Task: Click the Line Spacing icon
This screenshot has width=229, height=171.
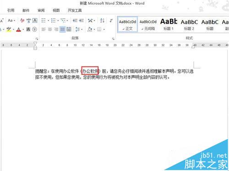Action: point(77,29)
